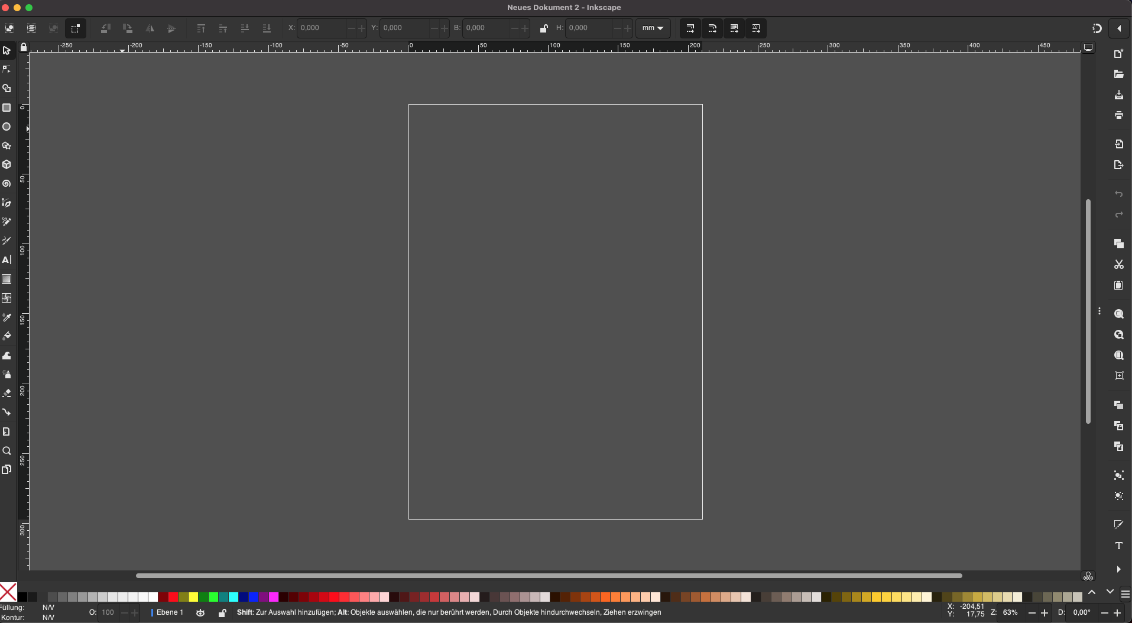1132x623 pixels.
Task: Select the Spray tool
Action: point(7,374)
